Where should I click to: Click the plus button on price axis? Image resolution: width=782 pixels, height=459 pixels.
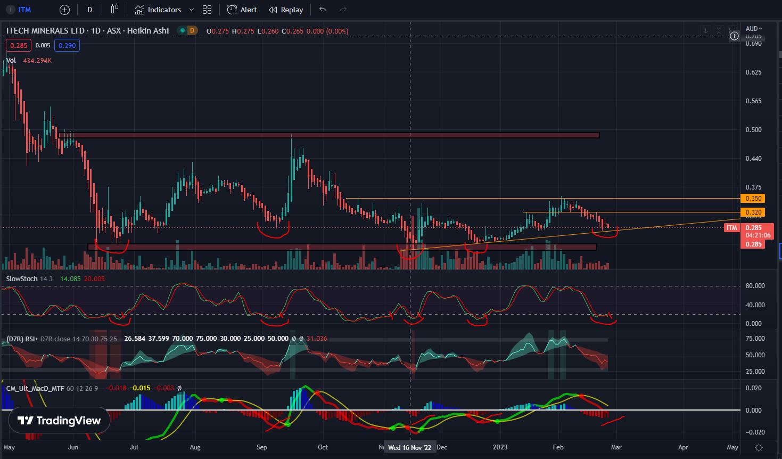point(734,36)
